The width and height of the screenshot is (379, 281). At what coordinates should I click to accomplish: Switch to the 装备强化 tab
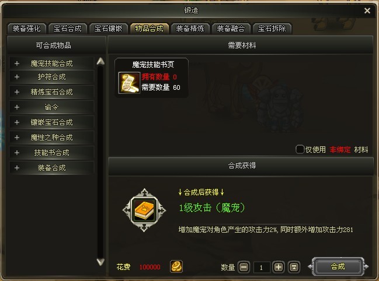coord(27,29)
